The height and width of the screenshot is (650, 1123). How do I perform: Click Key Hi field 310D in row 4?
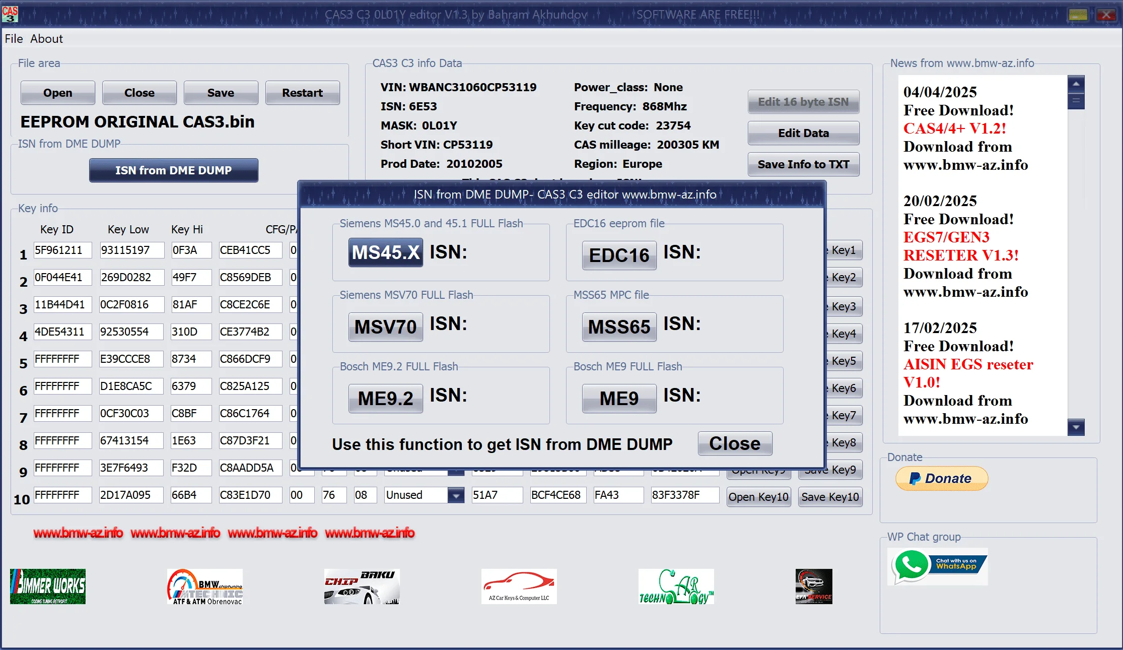[191, 332]
